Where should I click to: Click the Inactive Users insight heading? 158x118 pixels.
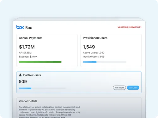(x=32, y=75)
